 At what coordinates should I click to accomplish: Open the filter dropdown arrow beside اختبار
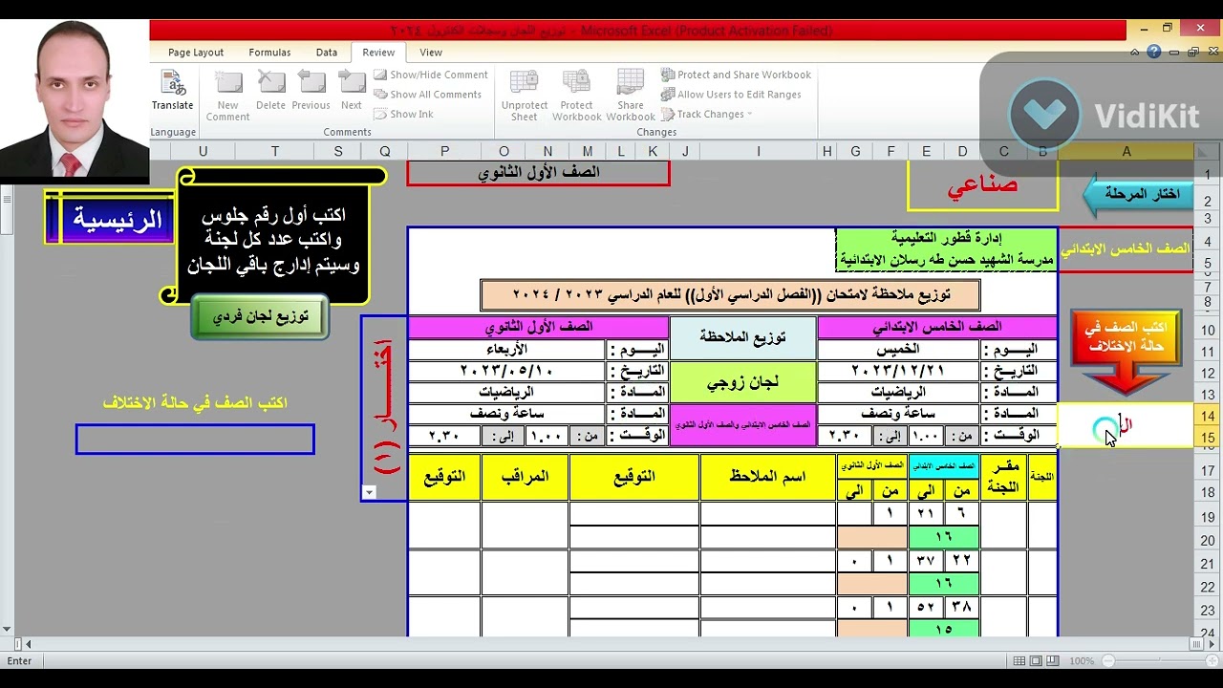tap(369, 493)
